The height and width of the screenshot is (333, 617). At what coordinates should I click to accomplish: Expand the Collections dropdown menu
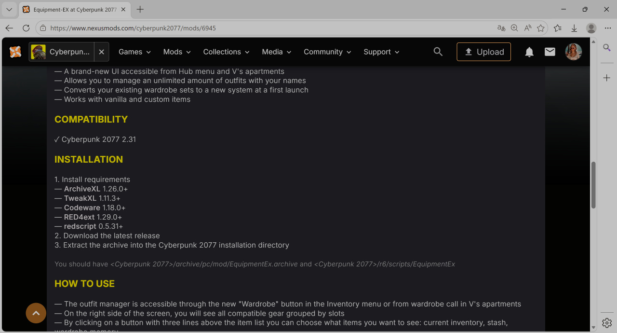(226, 52)
